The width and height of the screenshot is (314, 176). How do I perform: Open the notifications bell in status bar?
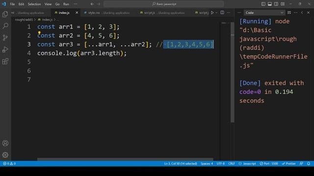point(309,164)
